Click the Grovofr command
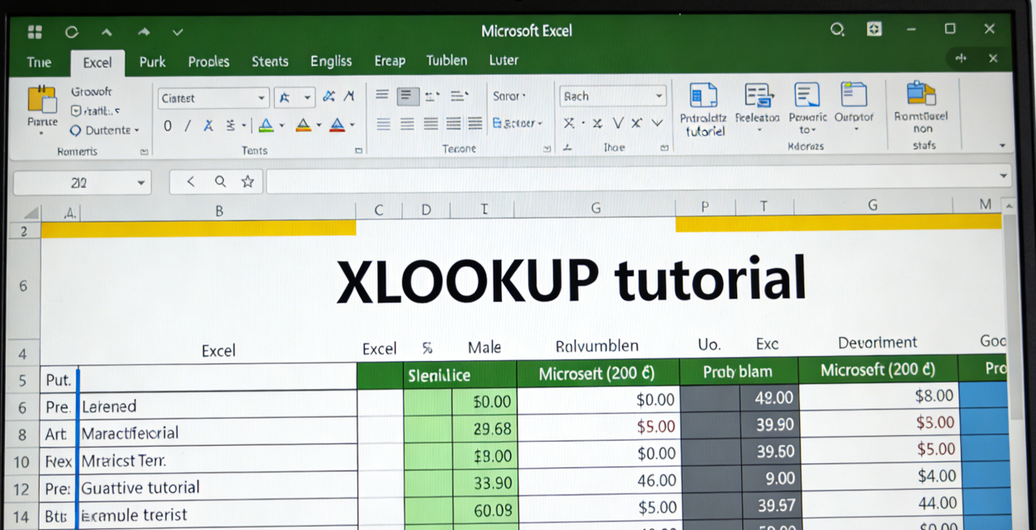Image resolution: width=1036 pixels, height=530 pixels. coord(92,92)
